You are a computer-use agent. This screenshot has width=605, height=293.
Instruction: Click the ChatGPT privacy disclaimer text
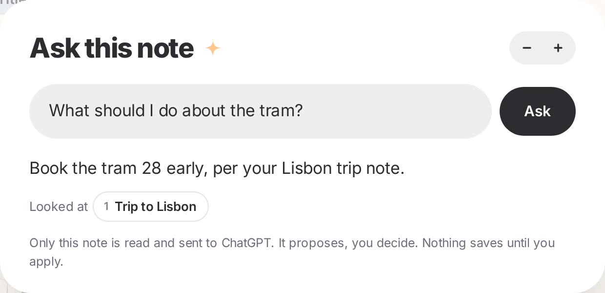(292, 252)
